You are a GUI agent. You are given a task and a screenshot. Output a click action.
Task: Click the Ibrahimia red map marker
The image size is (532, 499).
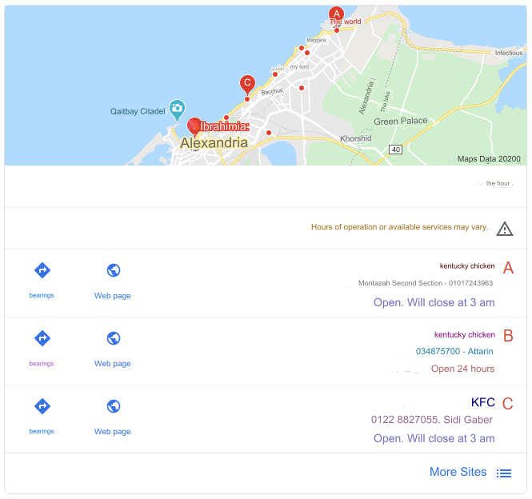click(x=194, y=126)
